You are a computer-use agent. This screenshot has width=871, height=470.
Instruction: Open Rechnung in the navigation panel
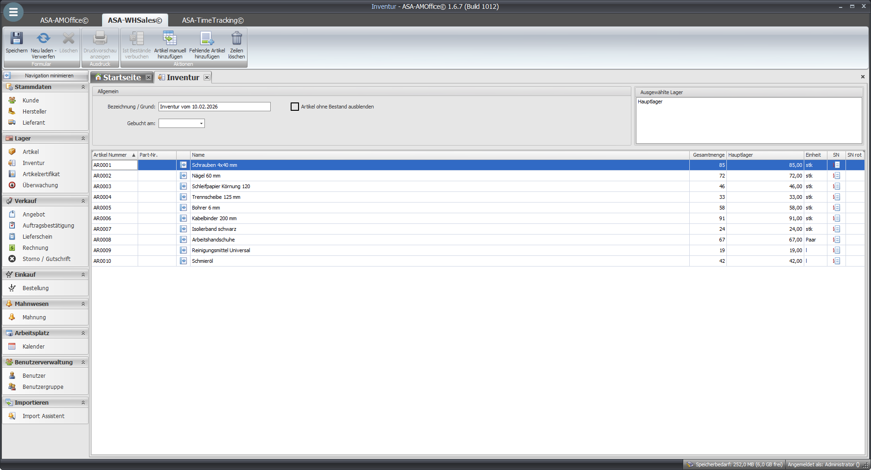pos(35,248)
